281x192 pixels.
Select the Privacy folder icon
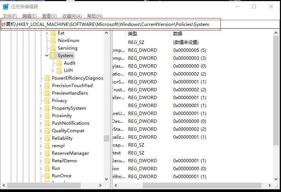(47, 101)
